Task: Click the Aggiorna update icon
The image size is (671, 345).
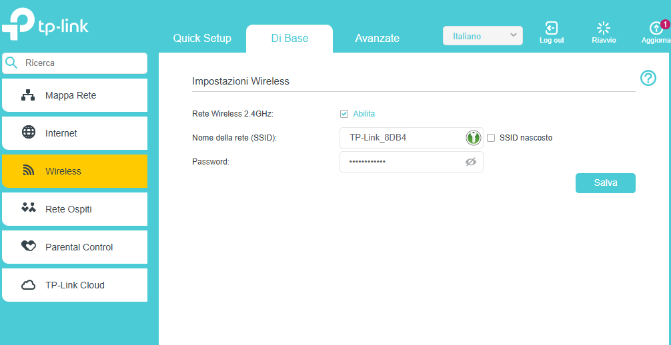Action: point(656,28)
